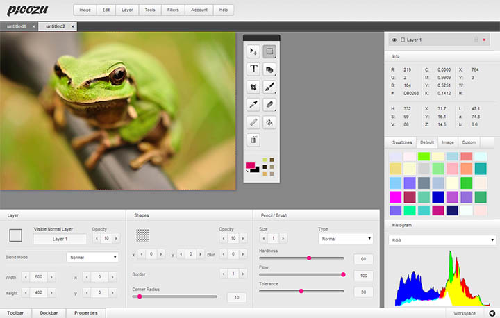The width and height of the screenshot is (500, 318).
Task: Click the red delete dot on Layer 1
Action: (x=485, y=40)
